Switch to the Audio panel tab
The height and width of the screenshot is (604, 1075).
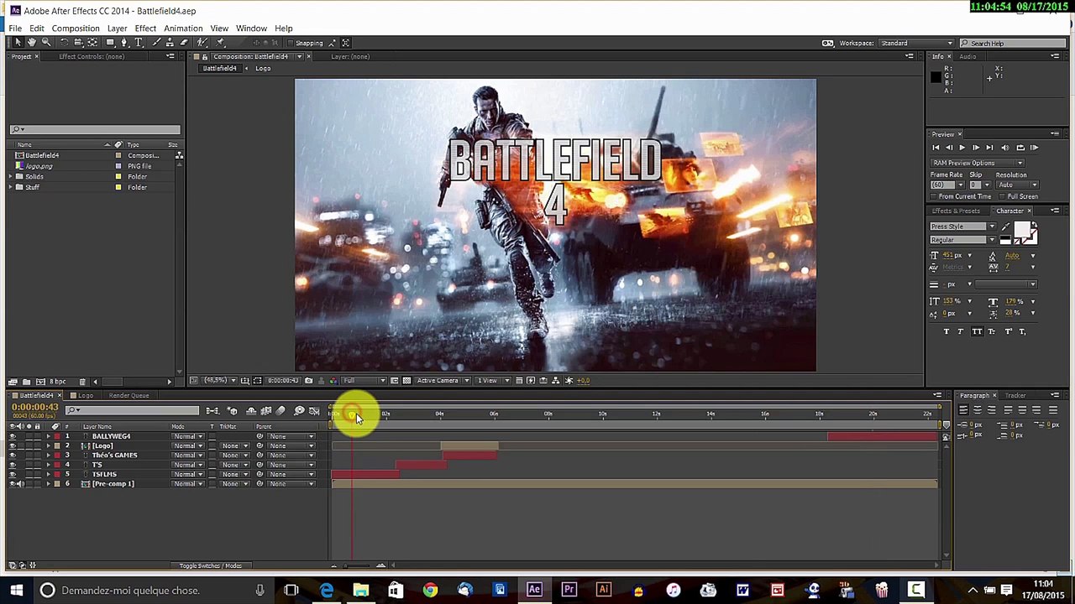[967, 56]
